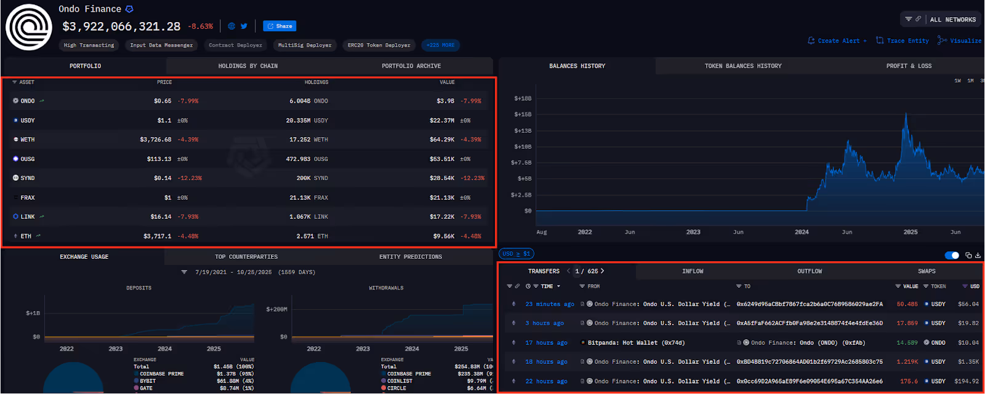Viewport: 985px width, 394px height.
Task: Open the To column filter
Action: click(x=738, y=286)
